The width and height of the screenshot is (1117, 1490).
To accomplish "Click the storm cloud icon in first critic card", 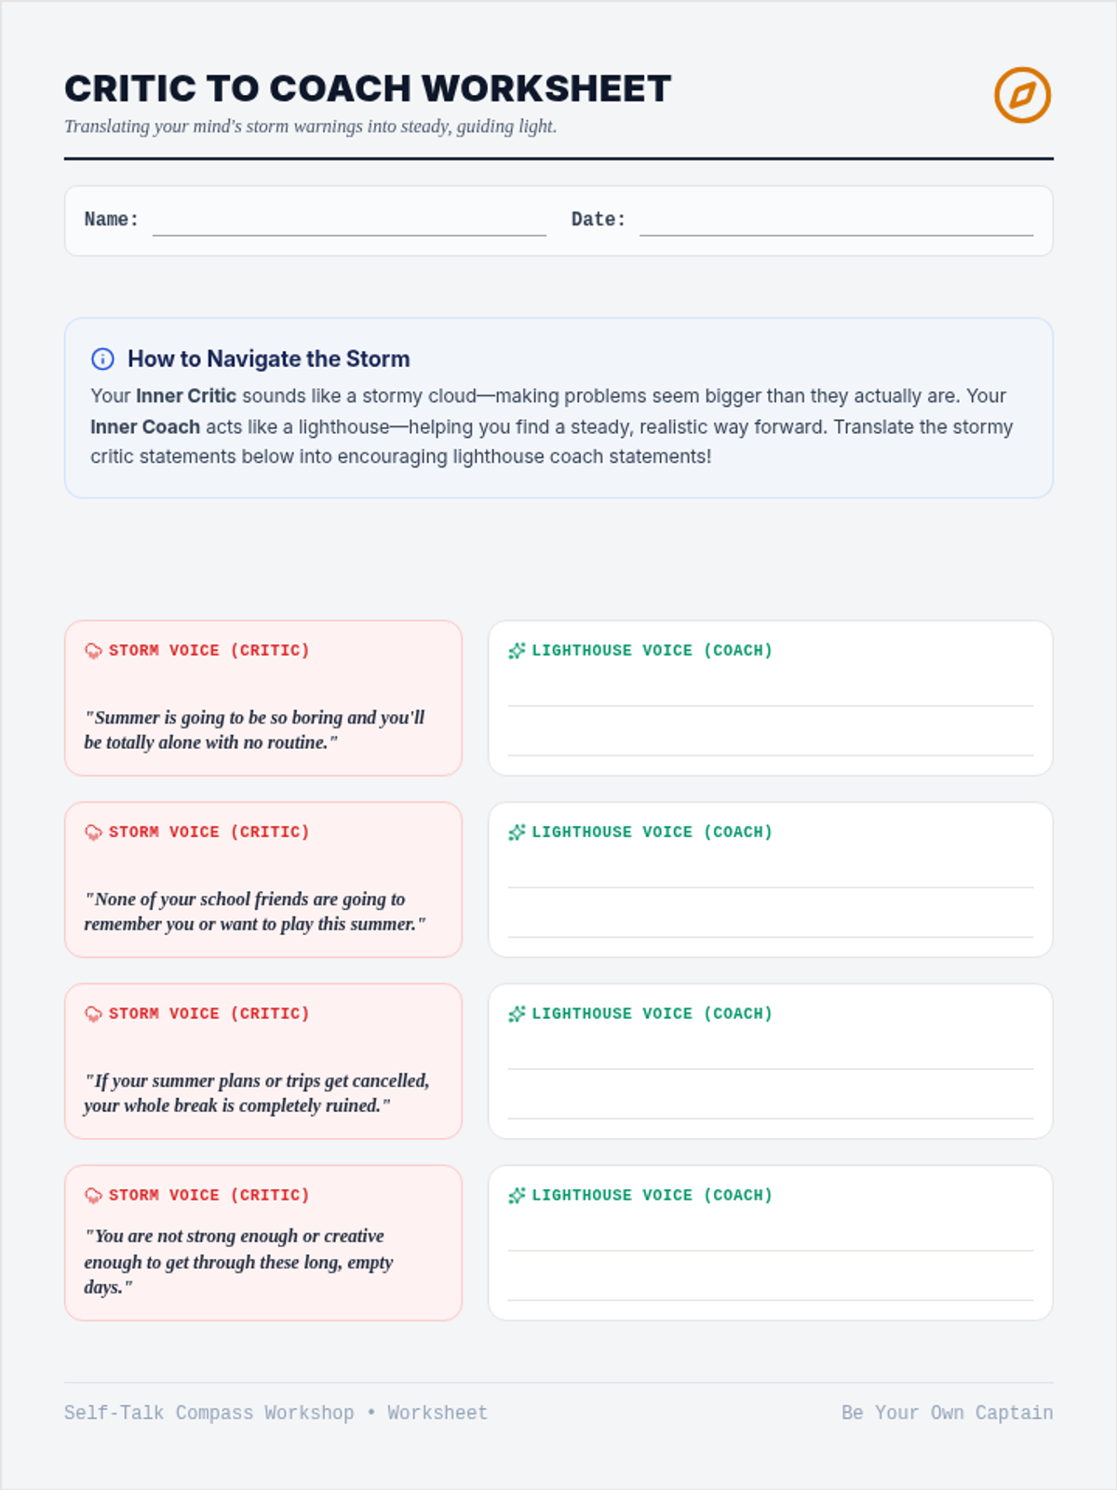I will [93, 651].
